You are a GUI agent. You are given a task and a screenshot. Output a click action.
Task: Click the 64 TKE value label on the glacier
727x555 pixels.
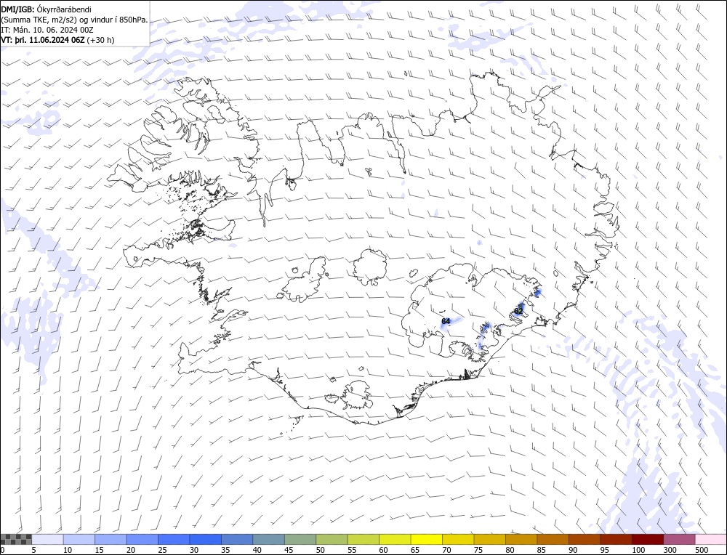point(446,321)
